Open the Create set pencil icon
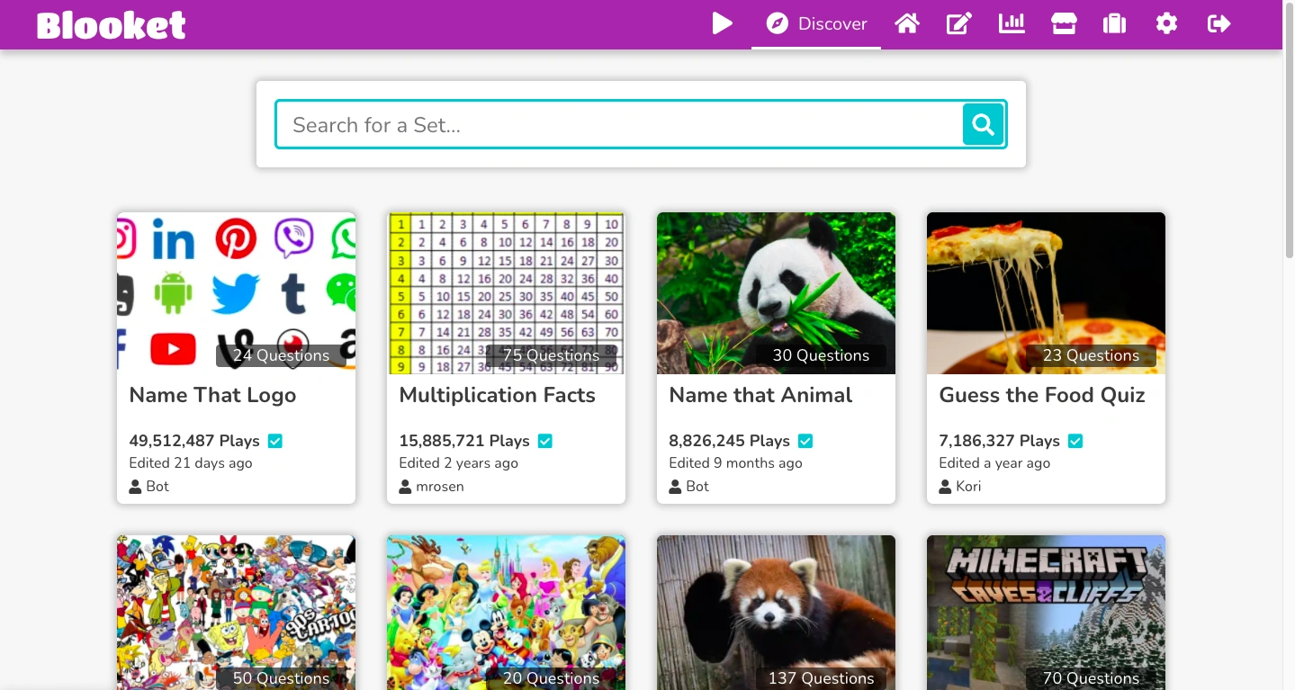1295x690 pixels. tap(959, 23)
